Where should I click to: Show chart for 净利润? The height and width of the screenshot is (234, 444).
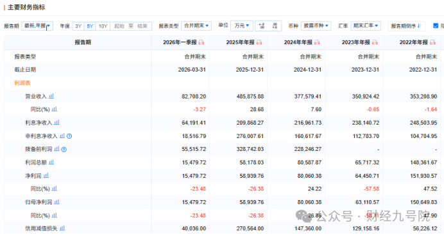point(46,175)
